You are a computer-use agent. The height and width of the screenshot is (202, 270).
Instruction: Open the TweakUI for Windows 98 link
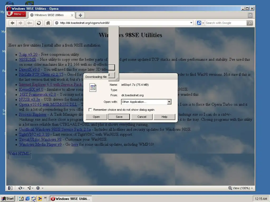point(40,139)
